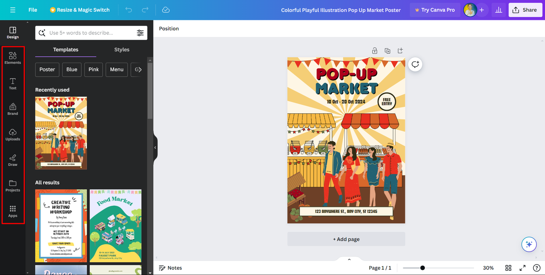Open the Design panel
Image resolution: width=545 pixels, height=275 pixels.
pos(13,33)
